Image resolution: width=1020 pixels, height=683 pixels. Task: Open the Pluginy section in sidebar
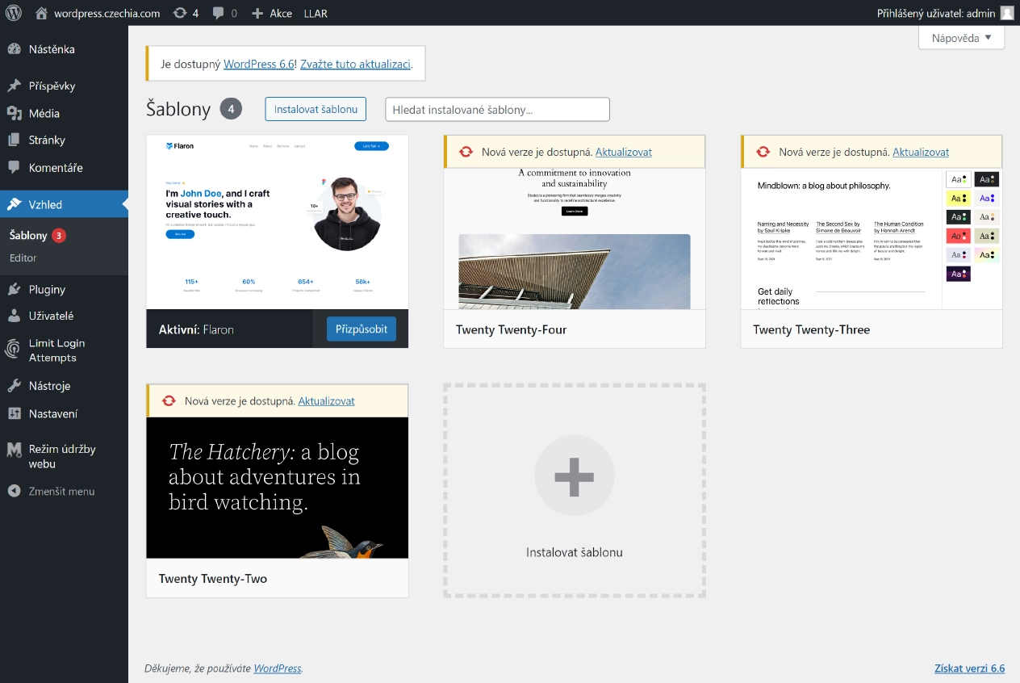47,289
